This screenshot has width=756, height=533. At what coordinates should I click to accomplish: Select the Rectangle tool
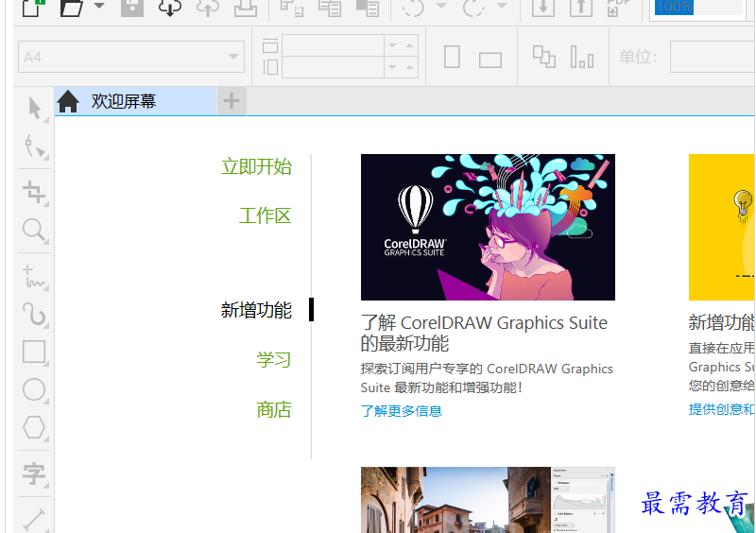pos(34,352)
